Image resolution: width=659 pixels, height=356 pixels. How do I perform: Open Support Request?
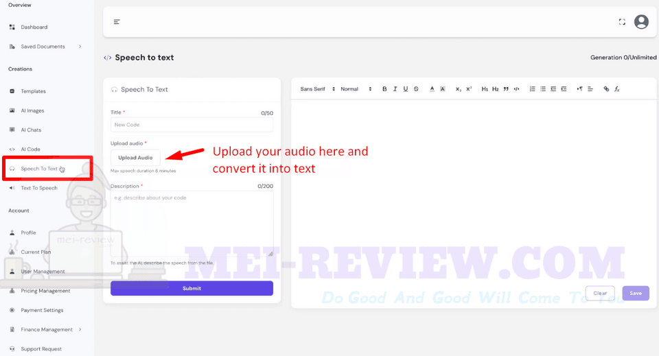click(x=41, y=349)
